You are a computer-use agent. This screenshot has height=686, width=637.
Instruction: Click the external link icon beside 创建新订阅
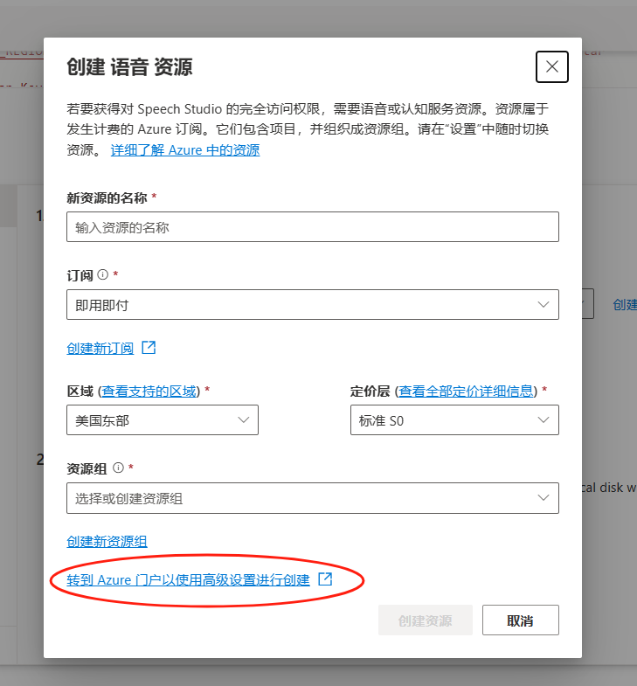149,348
